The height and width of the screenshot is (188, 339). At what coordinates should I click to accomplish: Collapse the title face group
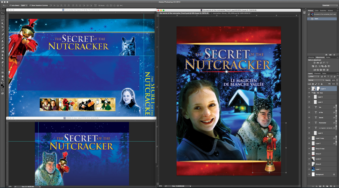pyautogui.click(x=312, y=93)
